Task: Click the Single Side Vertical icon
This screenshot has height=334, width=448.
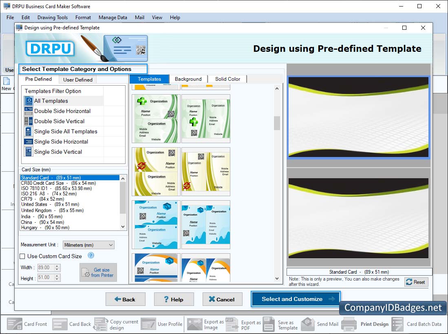Action: 29,152
